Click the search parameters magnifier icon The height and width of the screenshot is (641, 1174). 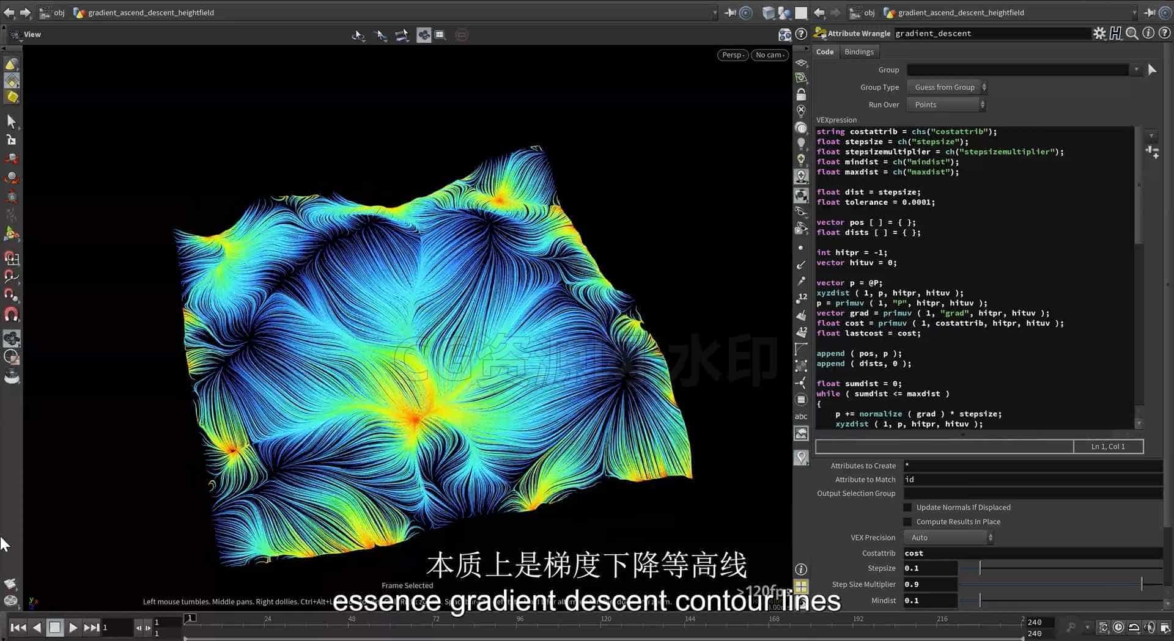pyautogui.click(x=1132, y=34)
